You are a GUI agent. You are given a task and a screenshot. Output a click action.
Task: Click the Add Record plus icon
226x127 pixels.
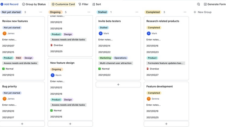(x=2, y=4)
